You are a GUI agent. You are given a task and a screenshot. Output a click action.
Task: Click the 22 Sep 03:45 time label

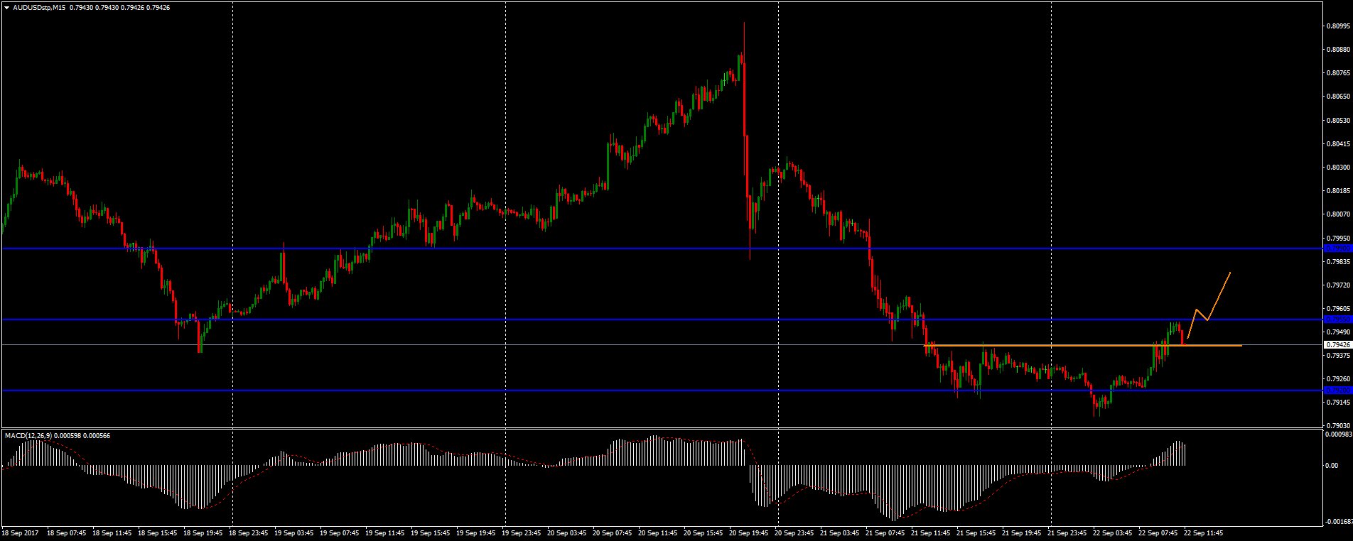1114,532
